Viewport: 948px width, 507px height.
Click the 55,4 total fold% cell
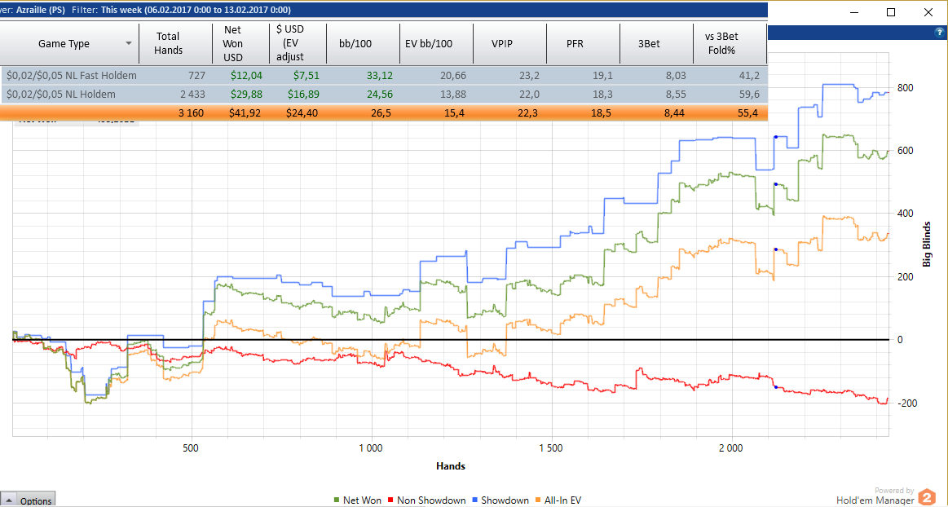[x=749, y=113]
